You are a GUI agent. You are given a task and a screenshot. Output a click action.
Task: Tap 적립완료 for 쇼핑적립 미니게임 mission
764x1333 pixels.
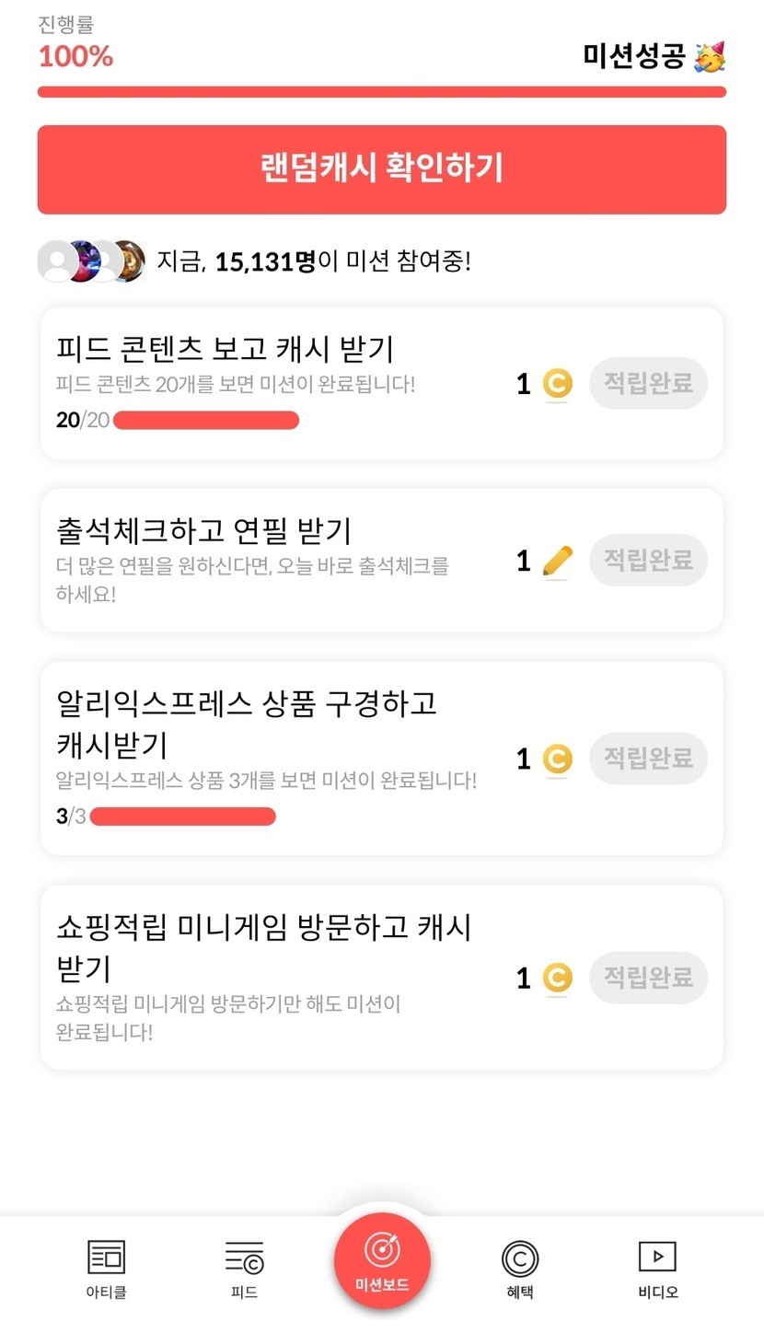[648, 977]
